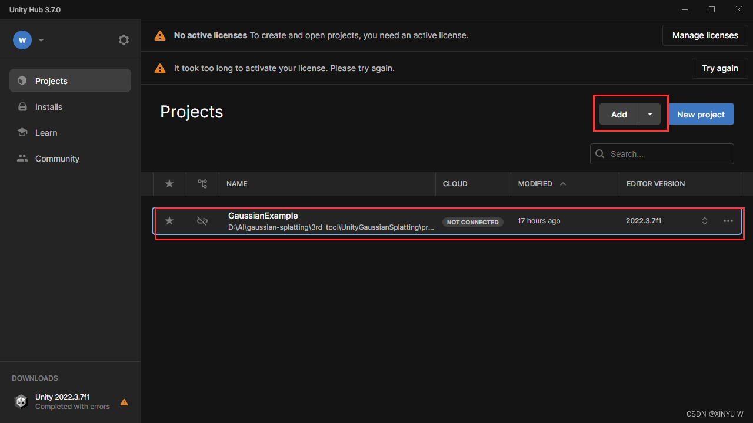Click the GaussianExample project path text
The height and width of the screenshot is (423, 753).
pyautogui.click(x=331, y=227)
